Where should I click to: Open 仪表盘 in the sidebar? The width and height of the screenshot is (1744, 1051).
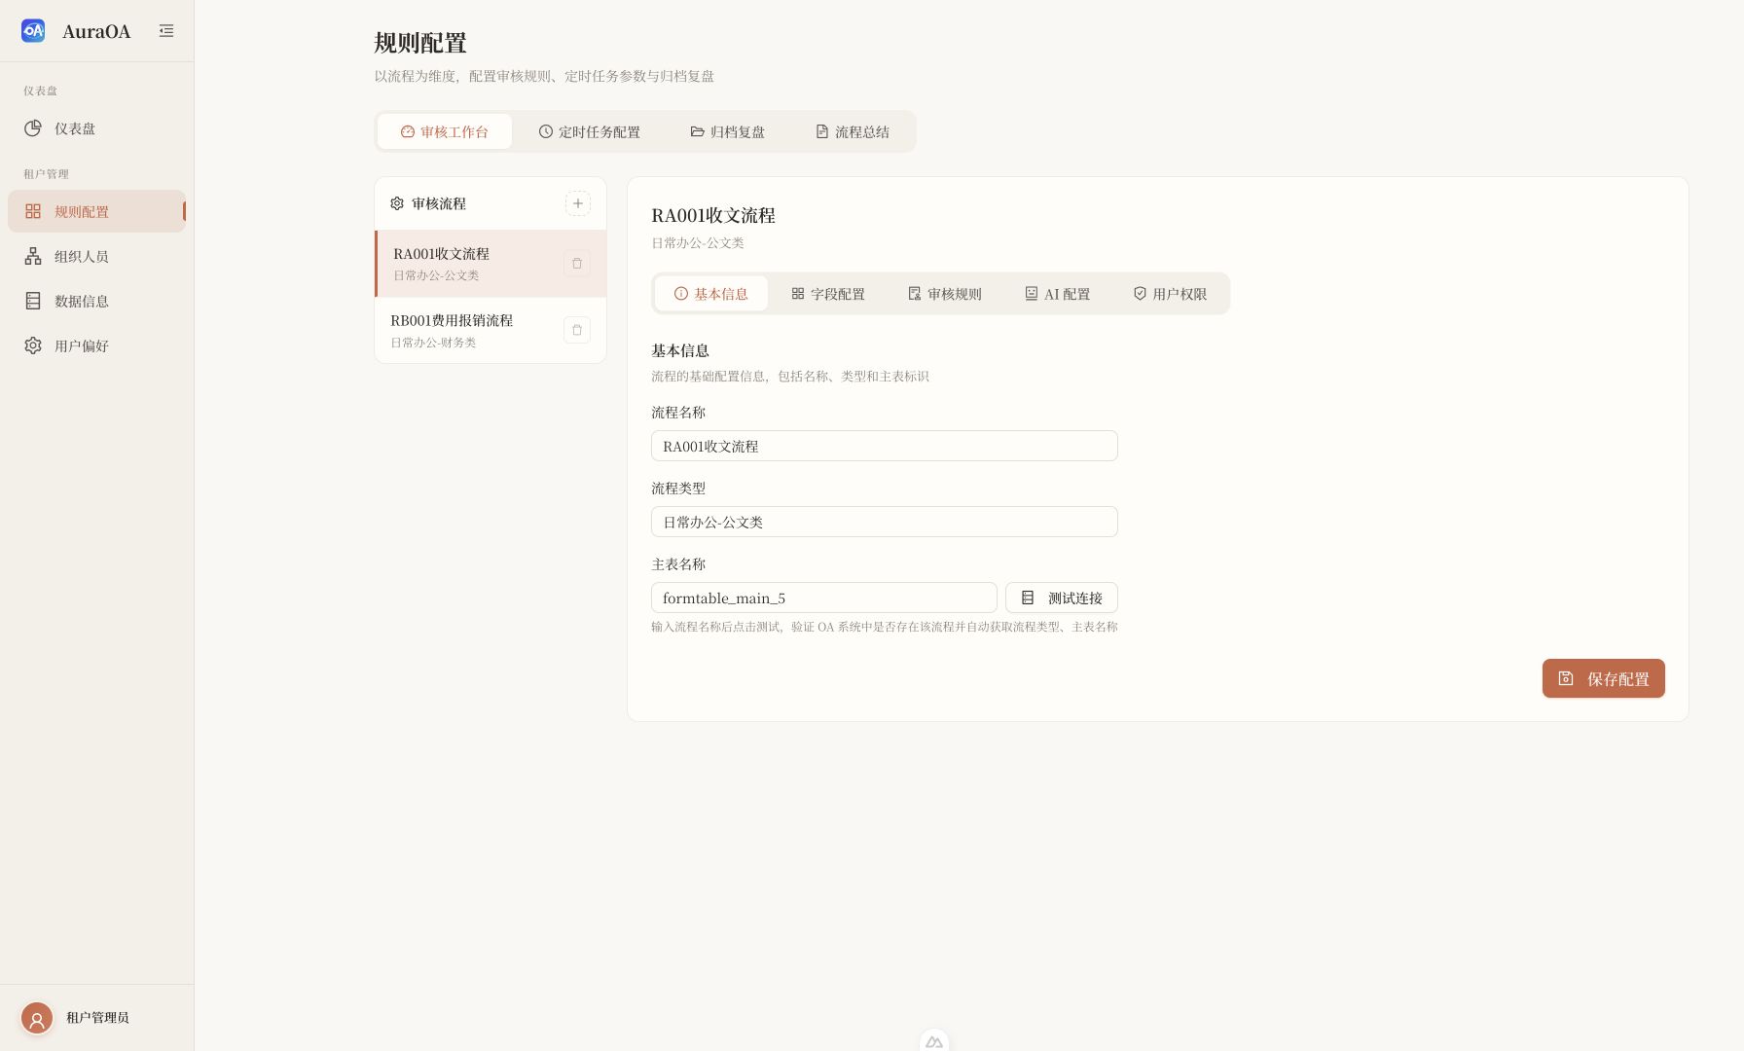click(x=96, y=128)
